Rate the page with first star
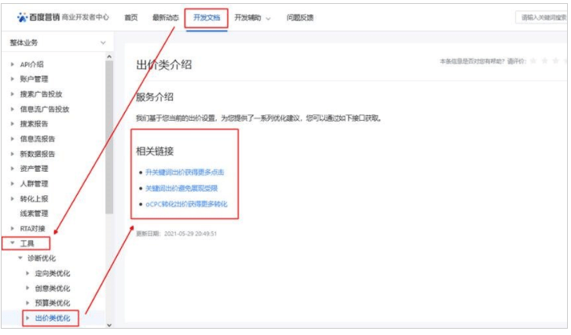Screen dimensions: 571x335 click(x=533, y=60)
